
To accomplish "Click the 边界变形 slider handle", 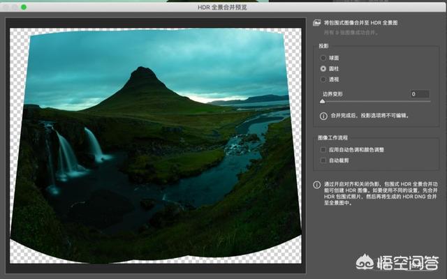I will pos(322,102).
